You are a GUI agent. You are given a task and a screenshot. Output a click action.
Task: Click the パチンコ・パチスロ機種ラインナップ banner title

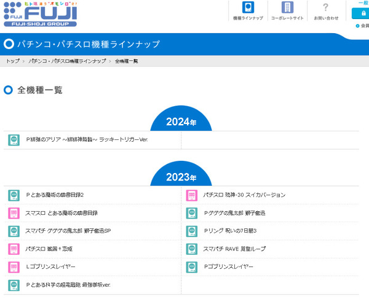coord(89,44)
